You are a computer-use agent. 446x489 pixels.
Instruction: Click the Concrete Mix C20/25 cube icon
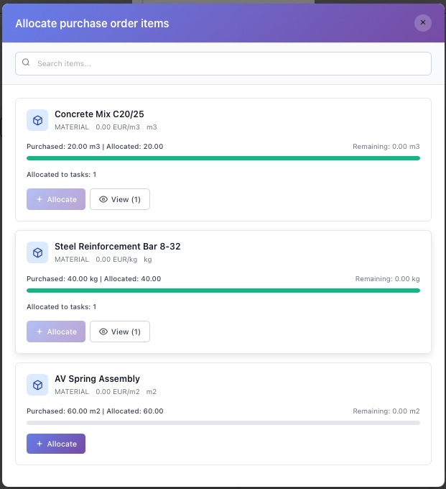[37, 120]
